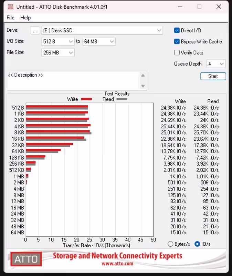Open the Drive dropdown showing Desk SSD
This screenshot has height=276, width=232.
[x=102, y=30]
